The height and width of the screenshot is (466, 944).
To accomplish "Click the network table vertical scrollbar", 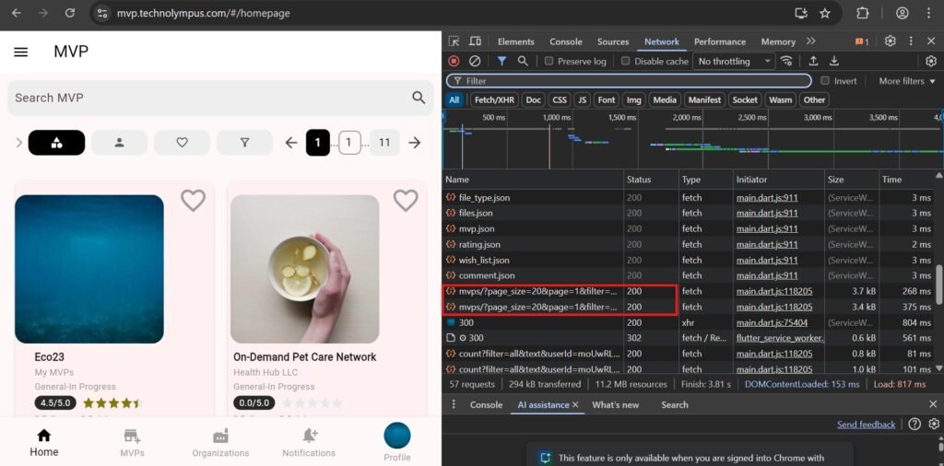I will [939, 283].
